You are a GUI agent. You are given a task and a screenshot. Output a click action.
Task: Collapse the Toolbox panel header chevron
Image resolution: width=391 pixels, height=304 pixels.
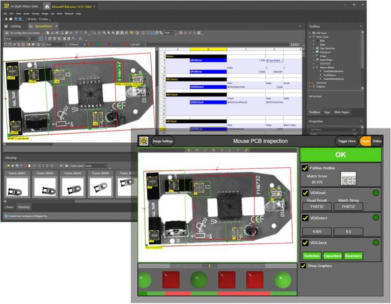pos(361,26)
